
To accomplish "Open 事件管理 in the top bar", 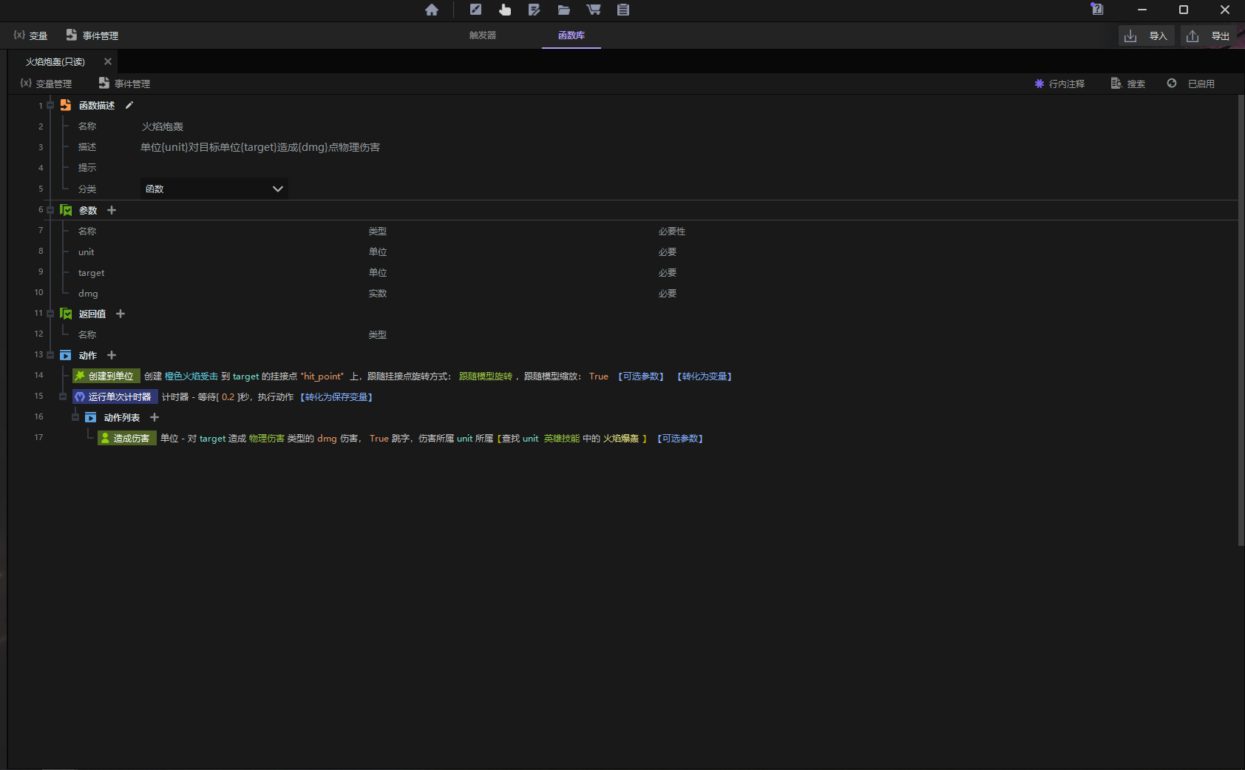I will pyautogui.click(x=92, y=36).
